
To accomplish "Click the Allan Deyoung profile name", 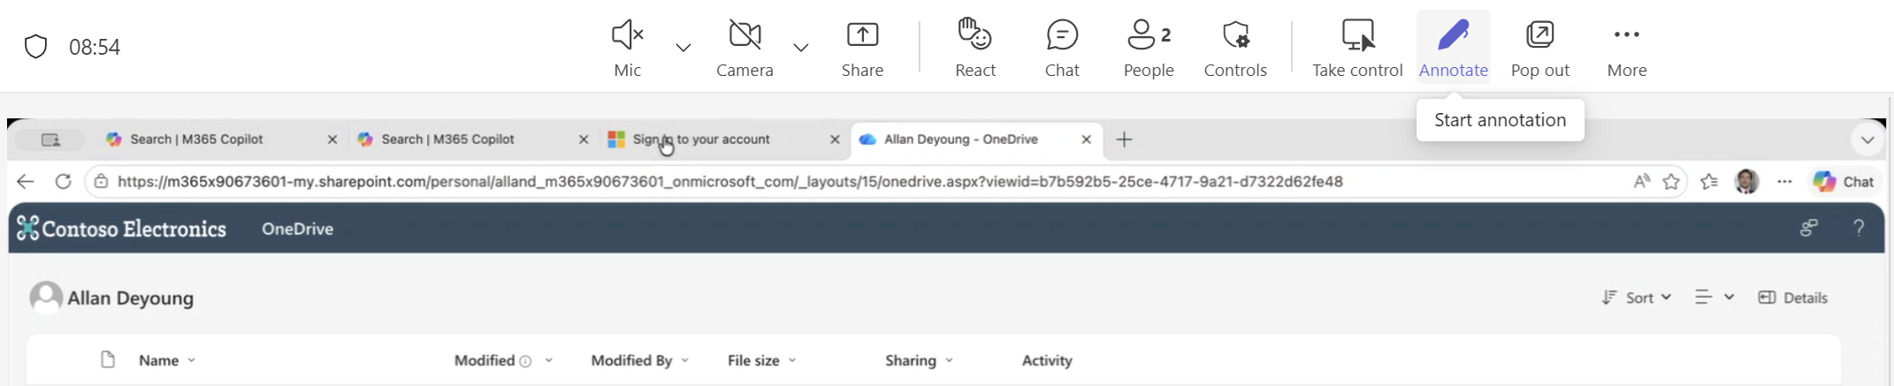I will click(131, 299).
